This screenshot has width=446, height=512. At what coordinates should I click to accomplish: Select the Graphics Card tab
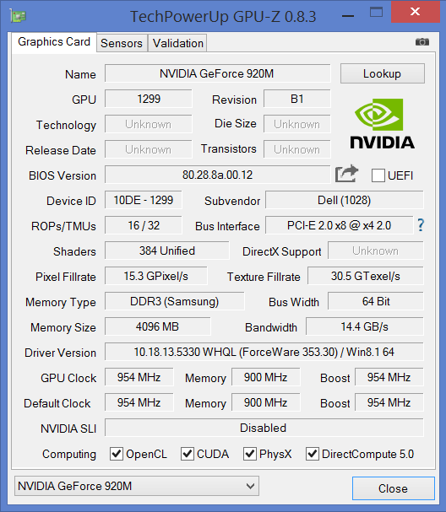(54, 42)
